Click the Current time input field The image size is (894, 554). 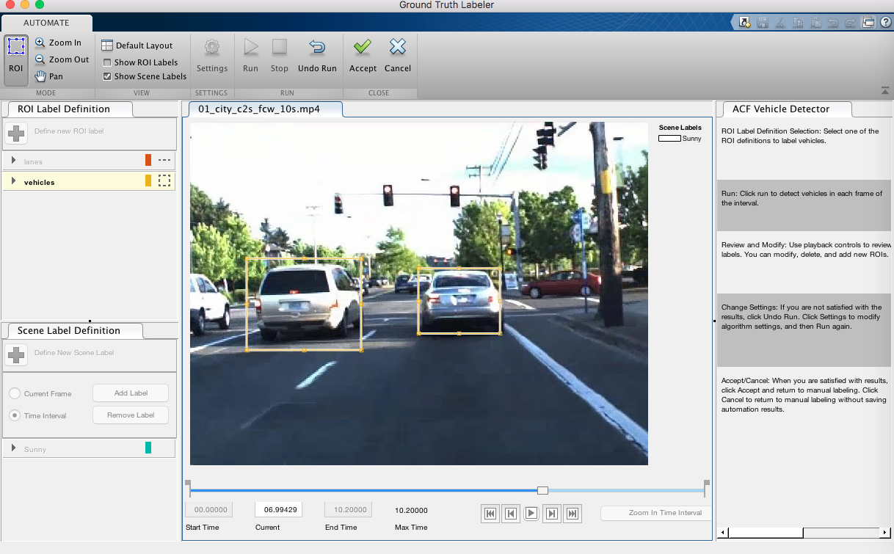(x=278, y=509)
